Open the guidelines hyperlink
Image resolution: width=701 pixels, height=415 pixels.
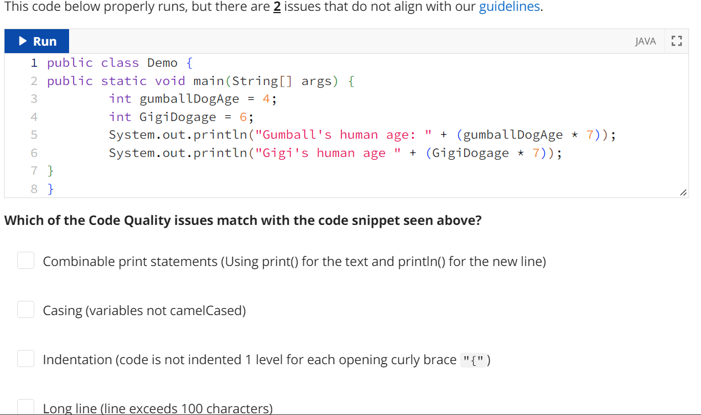pyautogui.click(x=509, y=7)
